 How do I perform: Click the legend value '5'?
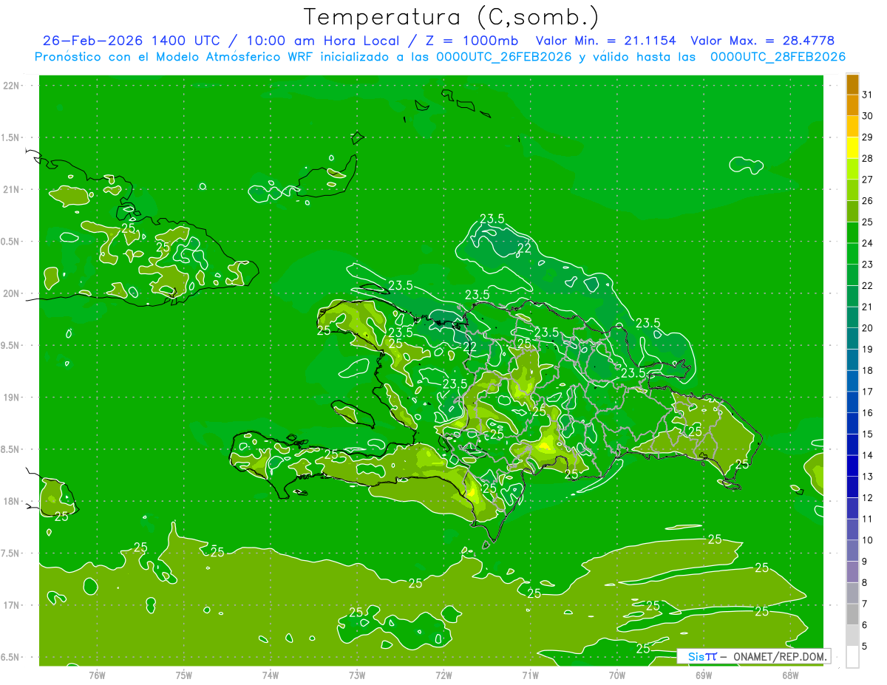pos(865,646)
